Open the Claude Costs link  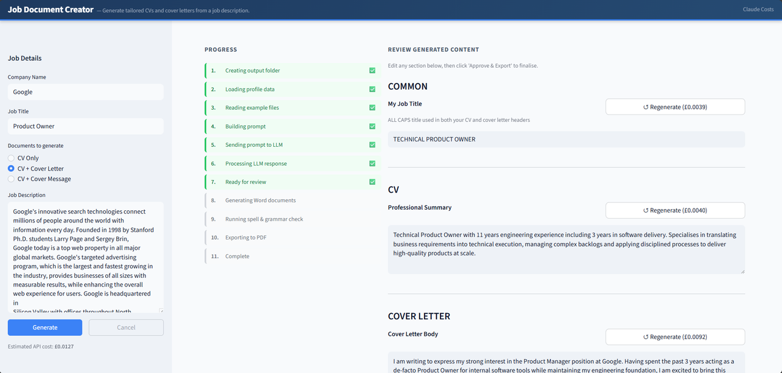point(758,9)
